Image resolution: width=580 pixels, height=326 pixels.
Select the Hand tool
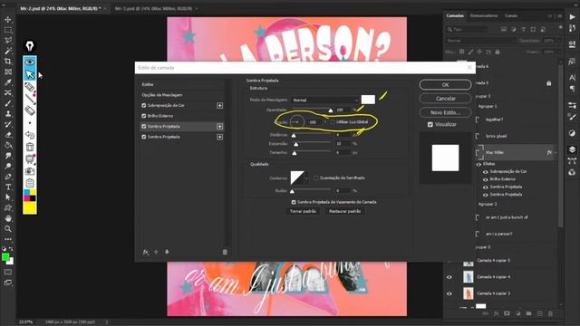click(x=8, y=218)
